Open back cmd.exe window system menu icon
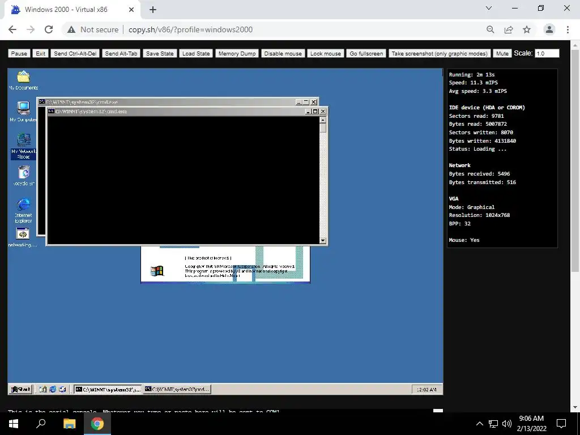 42,102
